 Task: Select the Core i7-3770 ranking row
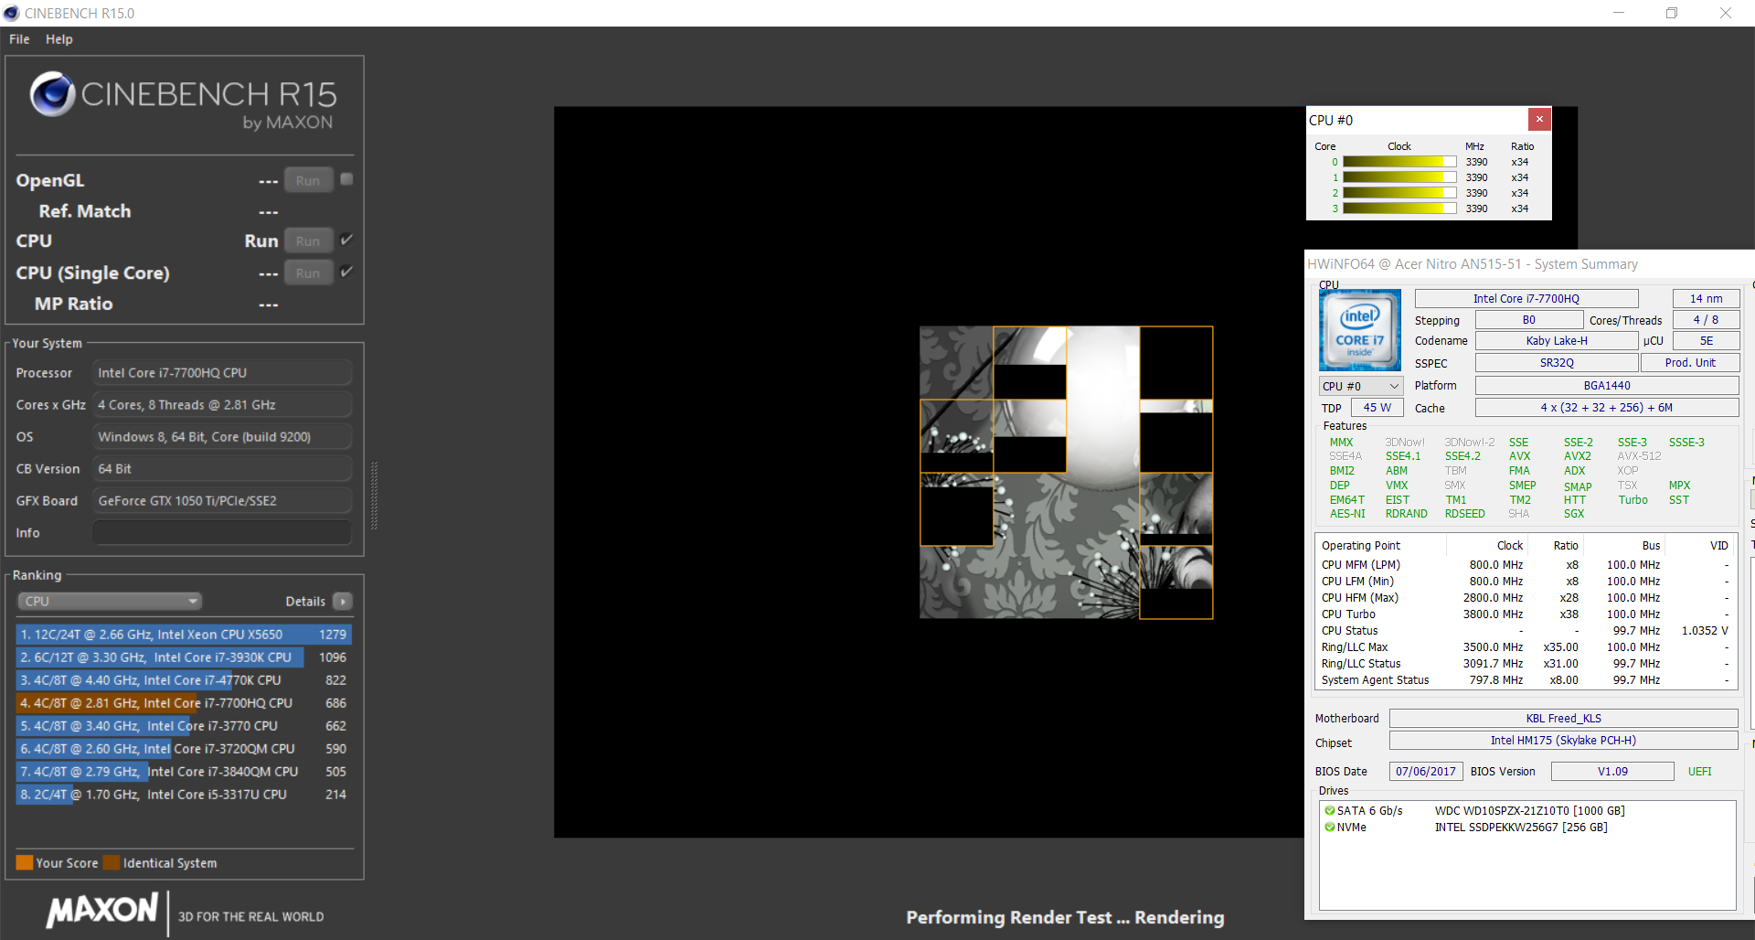pyautogui.click(x=184, y=726)
